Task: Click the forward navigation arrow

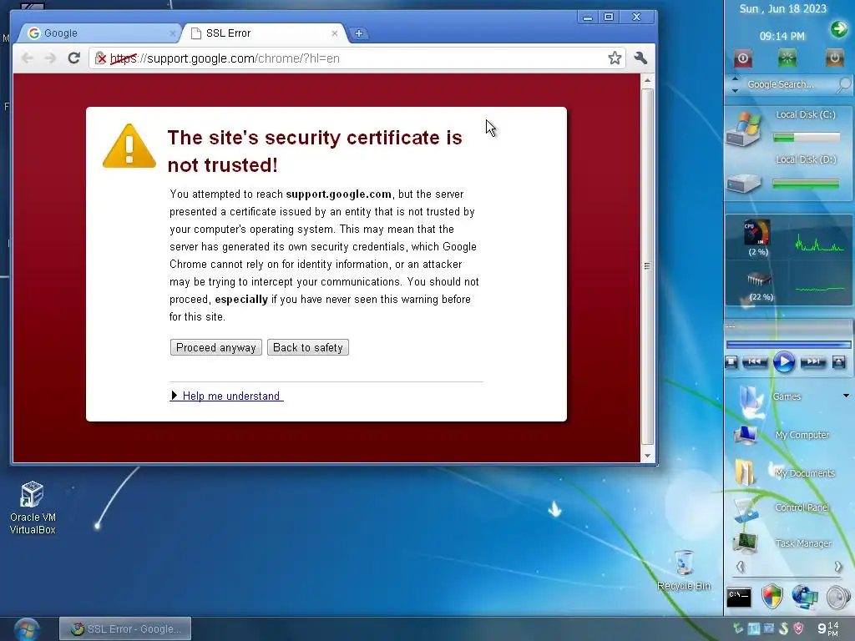Action: pyautogui.click(x=50, y=58)
